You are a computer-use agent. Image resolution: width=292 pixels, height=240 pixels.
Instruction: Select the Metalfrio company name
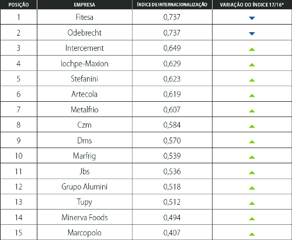pos(85,109)
